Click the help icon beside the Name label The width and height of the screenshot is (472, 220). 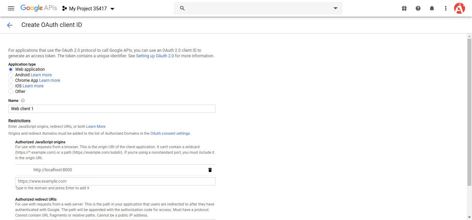(x=22, y=100)
